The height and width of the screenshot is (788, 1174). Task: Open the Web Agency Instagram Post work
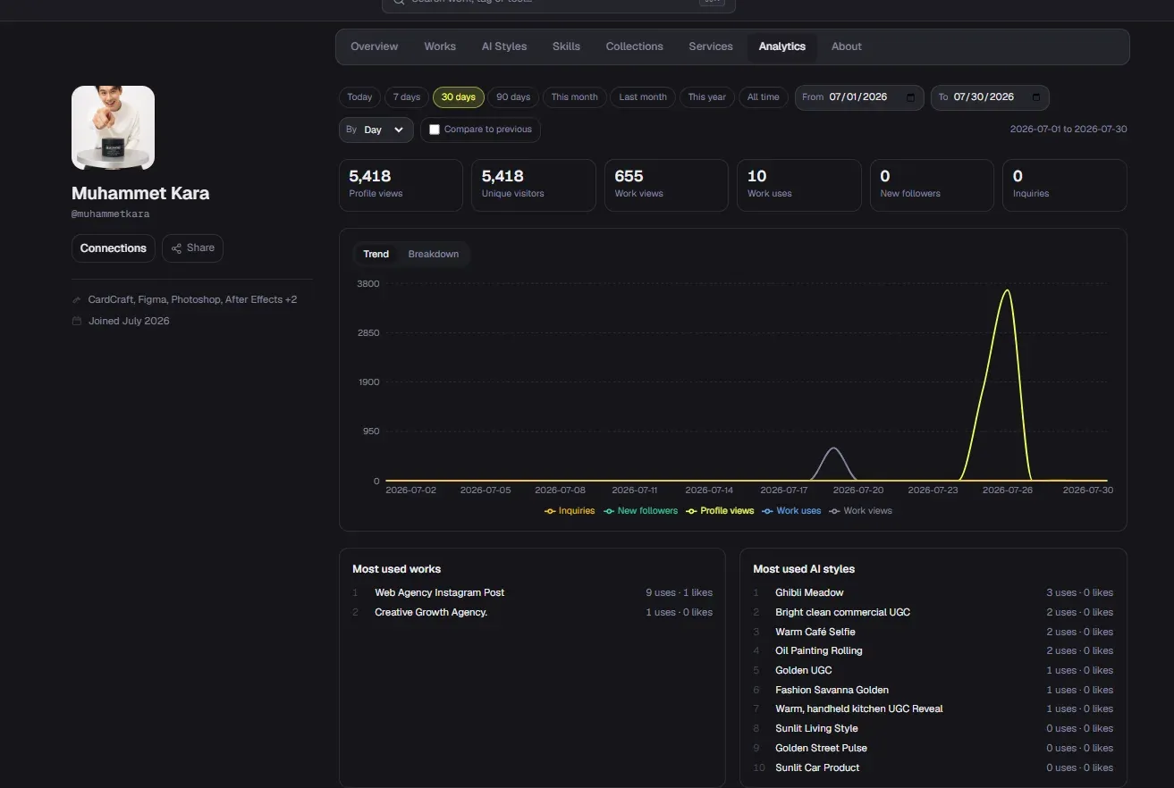(440, 592)
